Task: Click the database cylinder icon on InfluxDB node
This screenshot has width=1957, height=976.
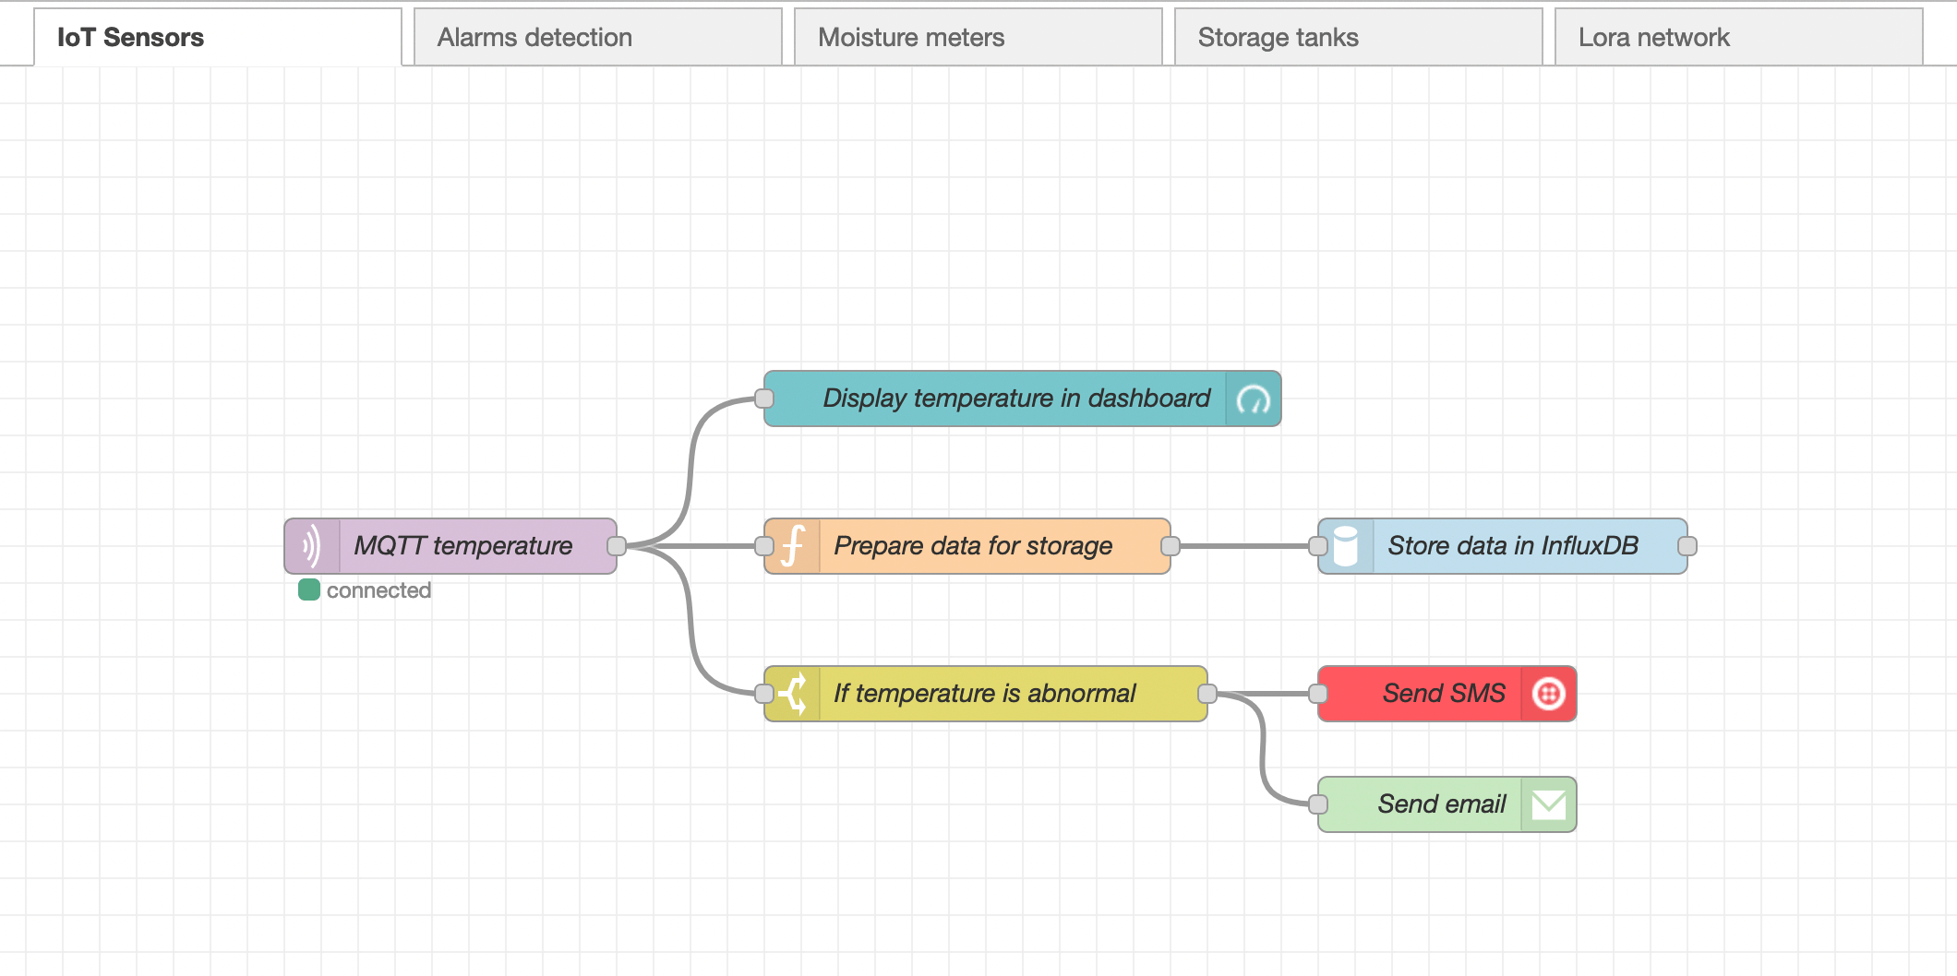Action: click(1346, 546)
